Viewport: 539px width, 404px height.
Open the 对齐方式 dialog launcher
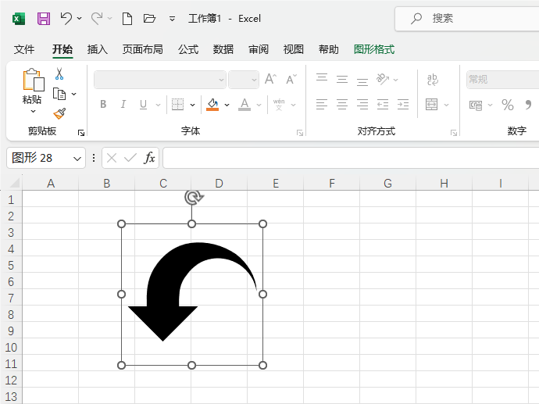click(454, 133)
